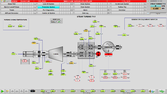Click the horn silence acknowledge icon
This screenshot has width=167, height=94.
(x=152, y=91)
